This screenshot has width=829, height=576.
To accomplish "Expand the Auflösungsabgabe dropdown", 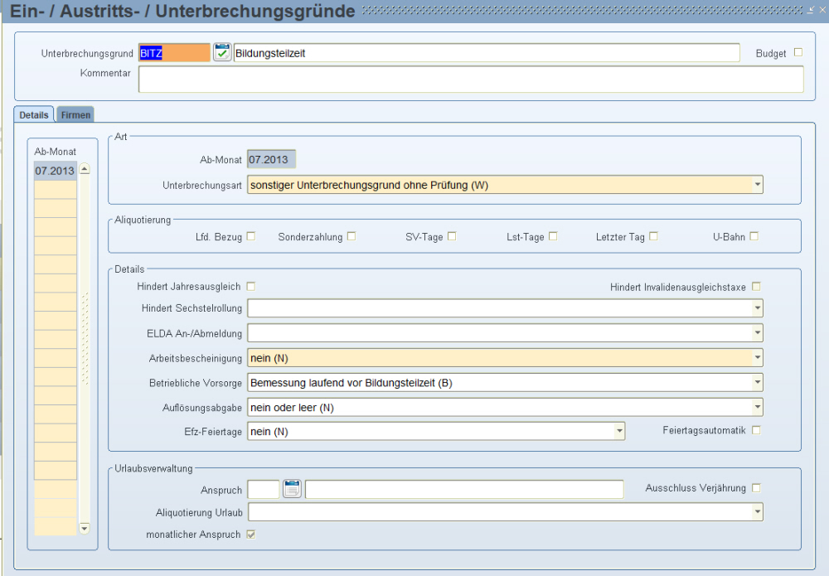I will pos(758,408).
